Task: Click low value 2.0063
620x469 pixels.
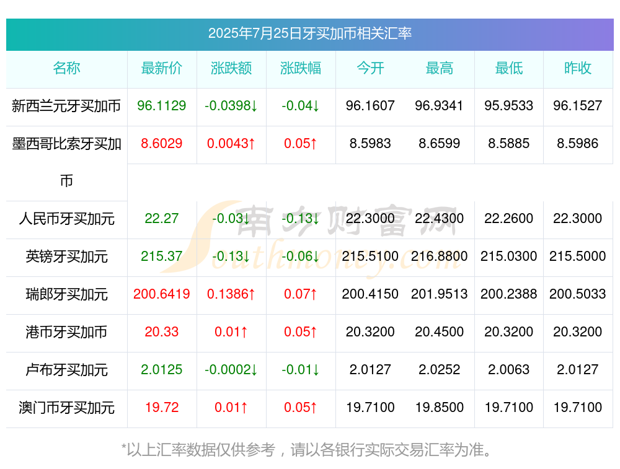Action: tap(509, 369)
